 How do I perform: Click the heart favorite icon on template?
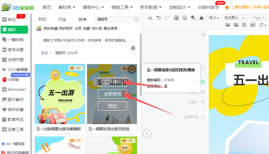pos(132,69)
